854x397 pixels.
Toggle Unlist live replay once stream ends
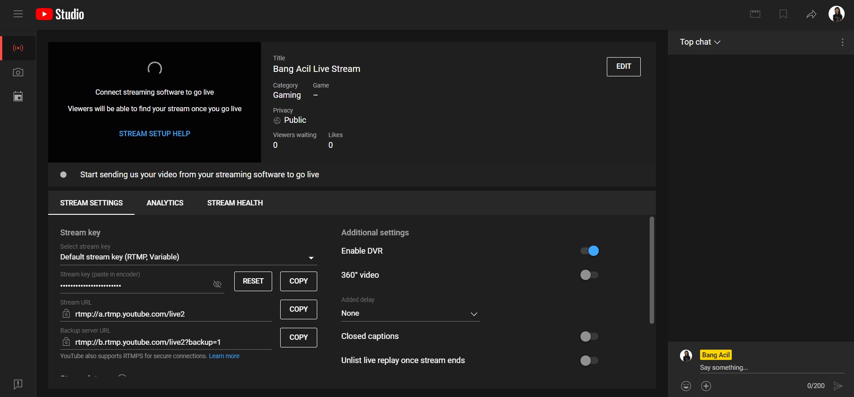pyautogui.click(x=589, y=360)
